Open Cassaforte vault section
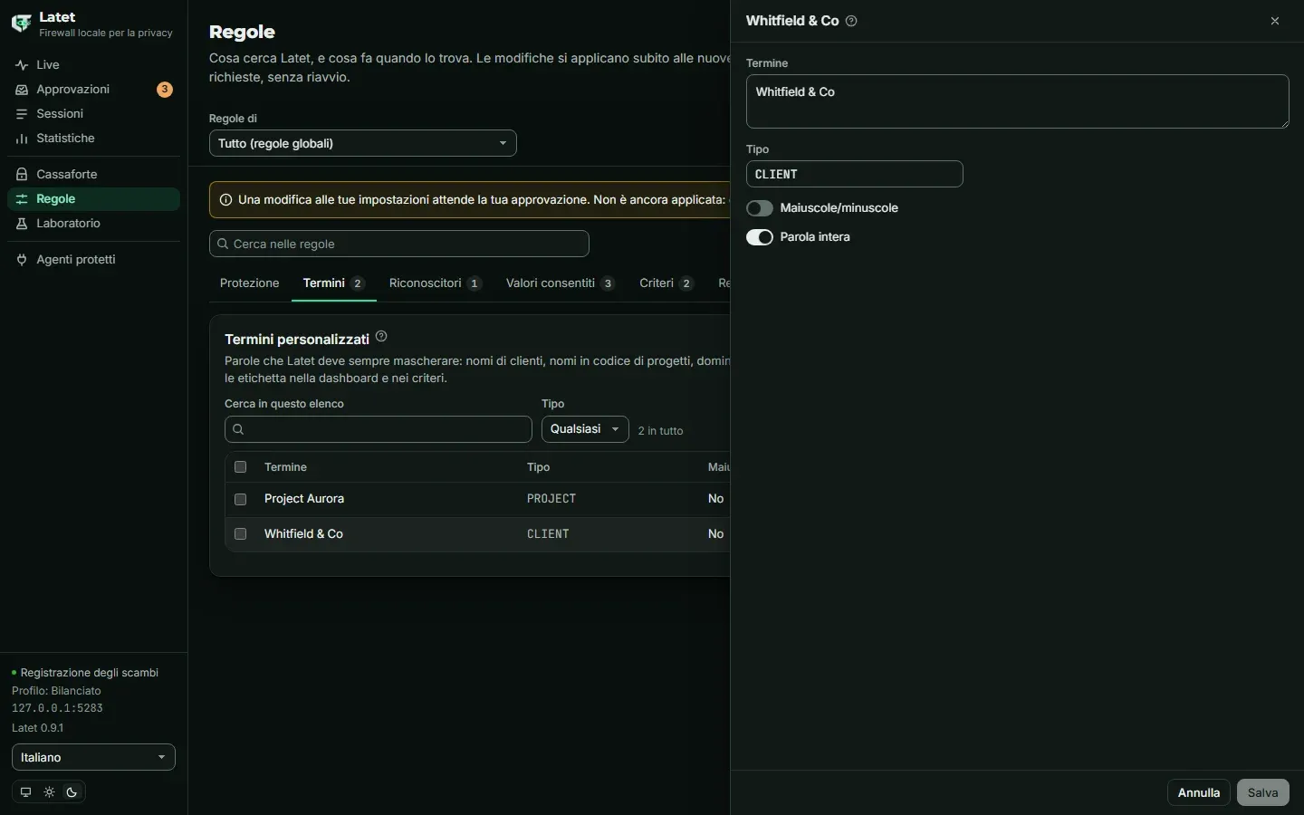This screenshot has width=1304, height=815. pos(93,174)
